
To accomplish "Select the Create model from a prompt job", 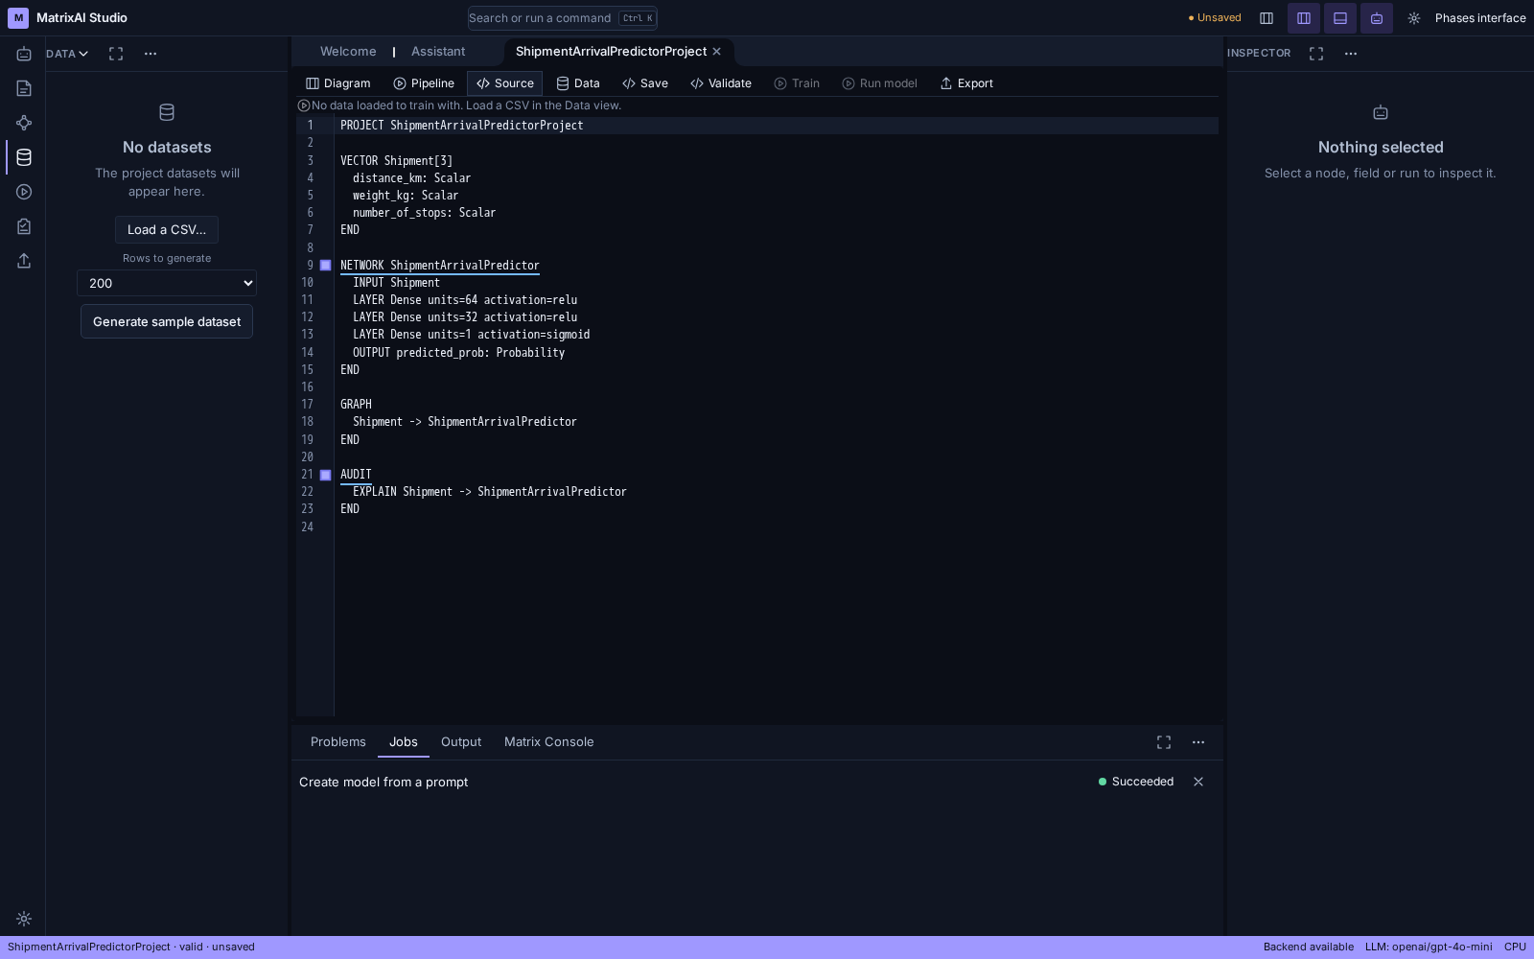I will pos(383,783).
